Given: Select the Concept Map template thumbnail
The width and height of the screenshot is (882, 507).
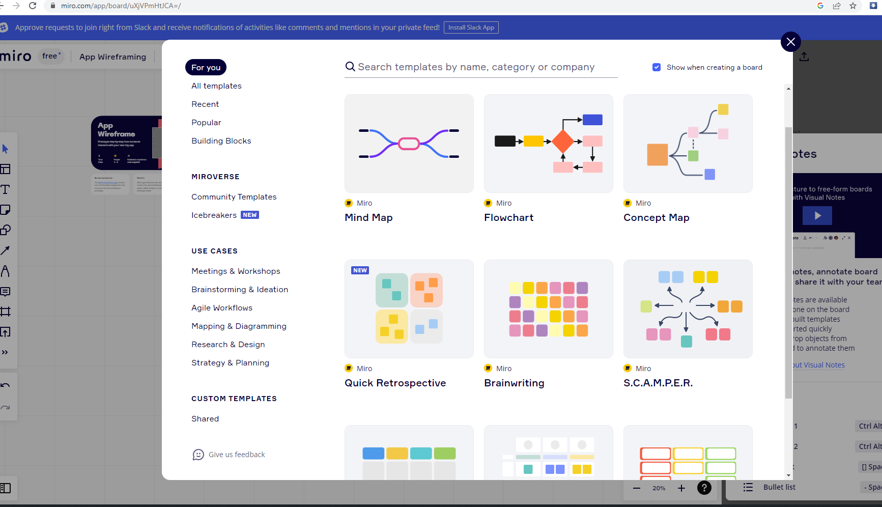Looking at the screenshot, I should [x=688, y=144].
